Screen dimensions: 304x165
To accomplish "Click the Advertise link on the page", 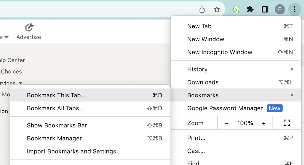I will tap(29, 37).
